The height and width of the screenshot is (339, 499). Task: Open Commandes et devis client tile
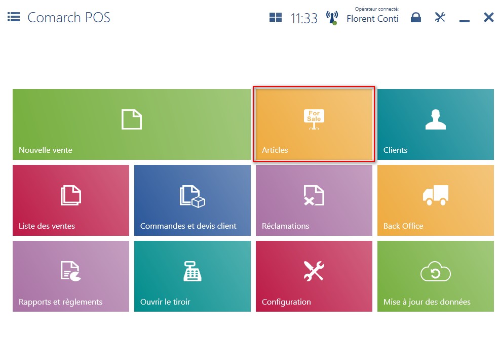point(193,200)
